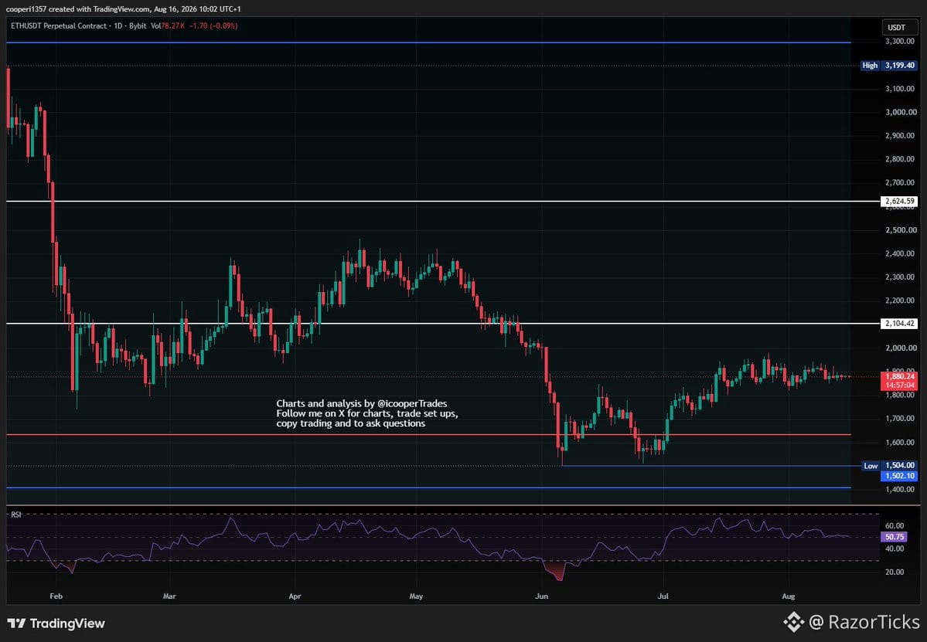Click the blue 1,502.10 price label
This screenshot has width=927, height=642.
tap(899, 476)
